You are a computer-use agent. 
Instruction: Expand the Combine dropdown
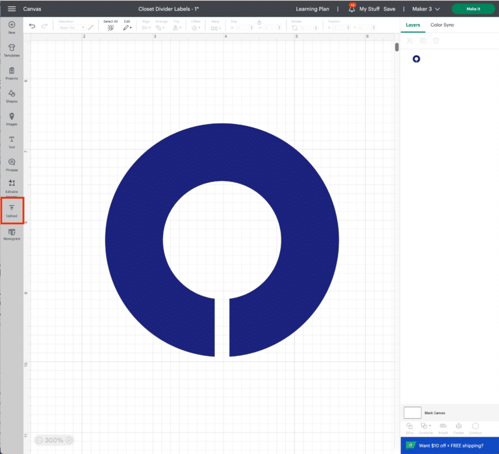pyautogui.click(x=426, y=427)
